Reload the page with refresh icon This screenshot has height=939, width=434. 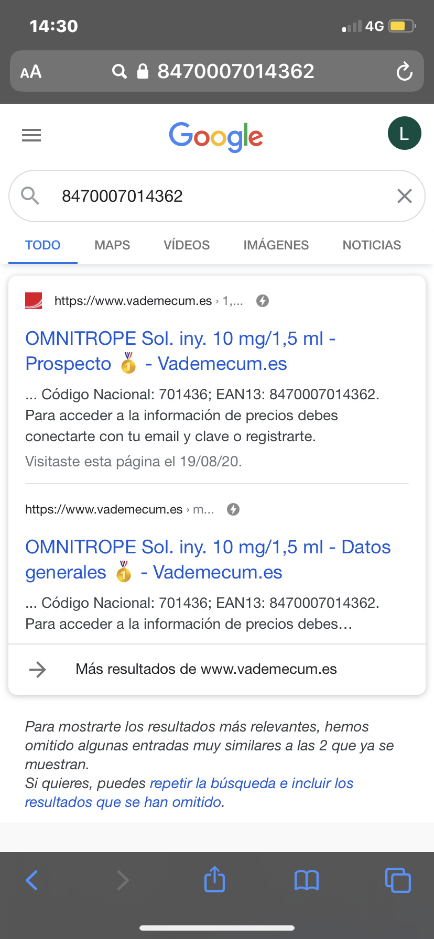[404, 71]
